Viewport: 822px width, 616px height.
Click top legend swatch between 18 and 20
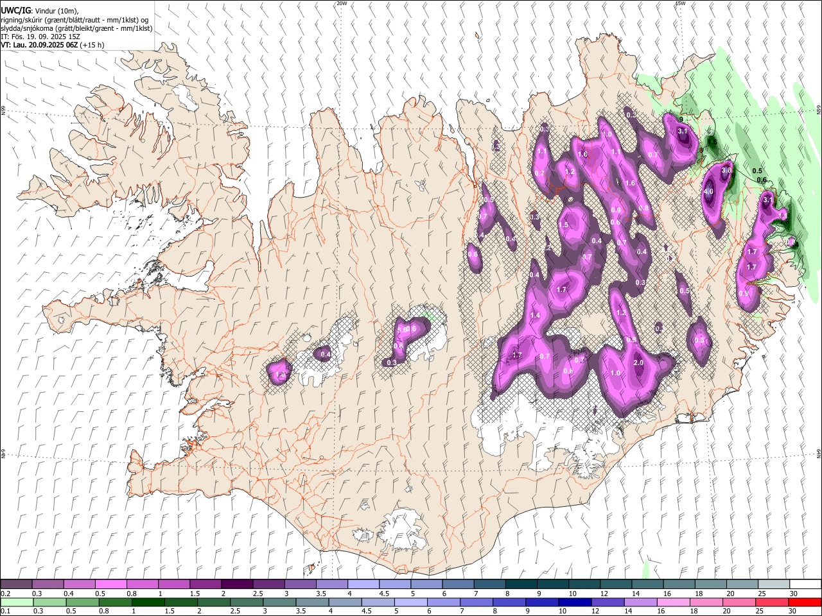pyautogui.click(x=710, y=584)
